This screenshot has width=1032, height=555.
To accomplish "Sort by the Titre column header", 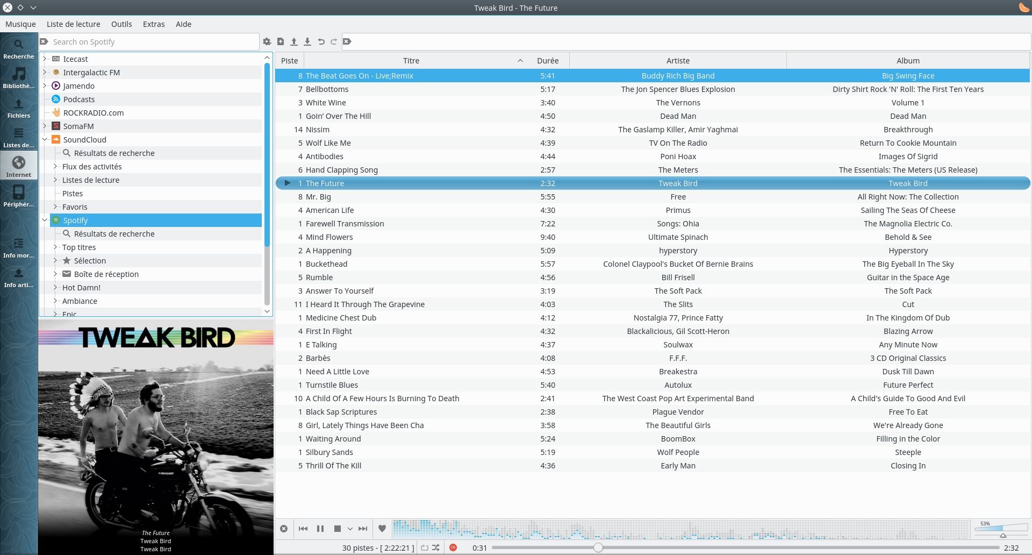I will tap(411, 61).
